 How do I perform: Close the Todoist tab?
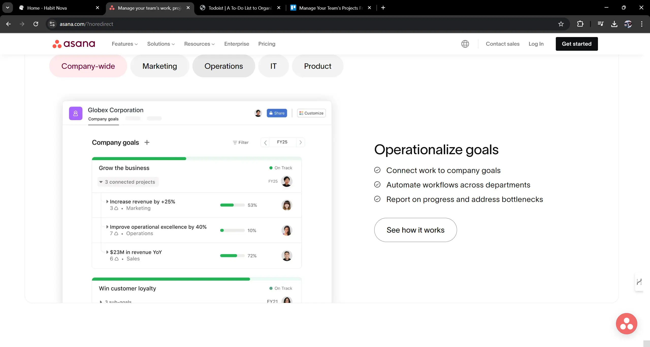279,8
